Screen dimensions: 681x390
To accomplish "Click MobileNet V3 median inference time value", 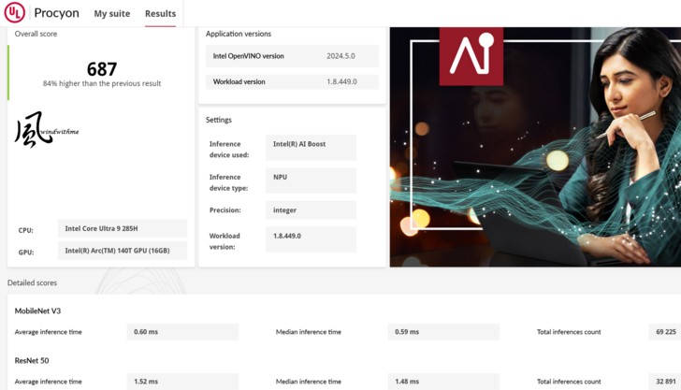I will pos(443,332).
